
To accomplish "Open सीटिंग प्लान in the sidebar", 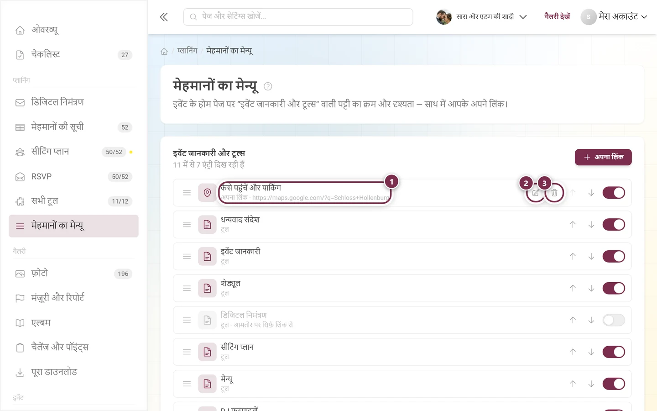I will point(73,152).
